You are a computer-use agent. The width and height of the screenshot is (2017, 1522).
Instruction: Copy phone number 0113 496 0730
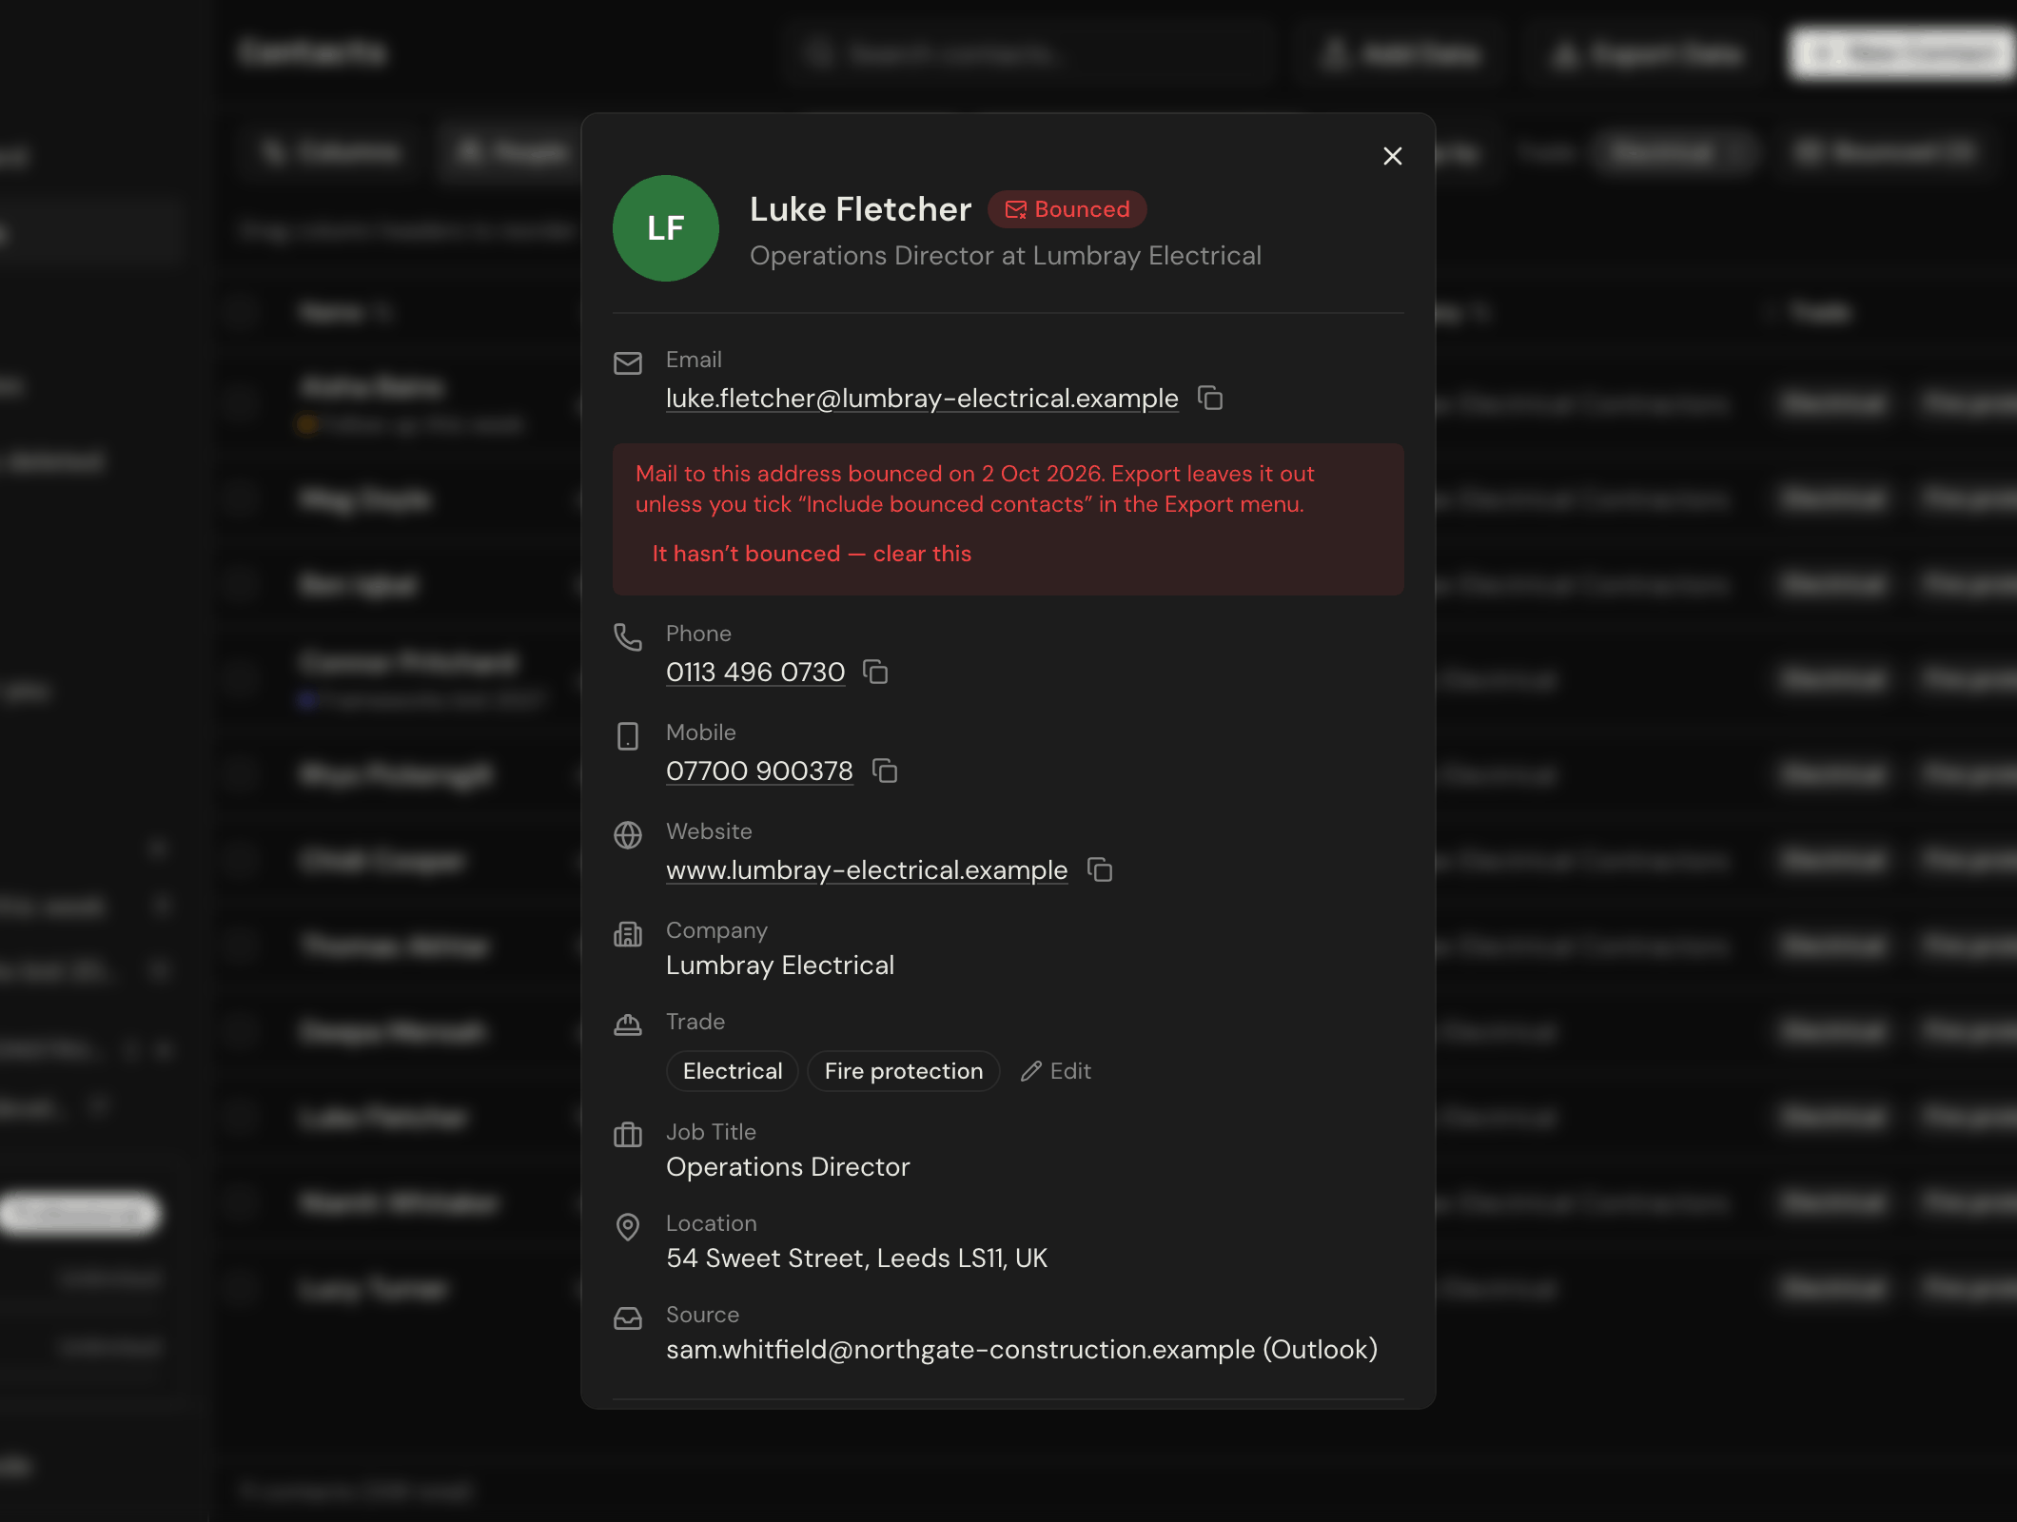coord(875,672)
